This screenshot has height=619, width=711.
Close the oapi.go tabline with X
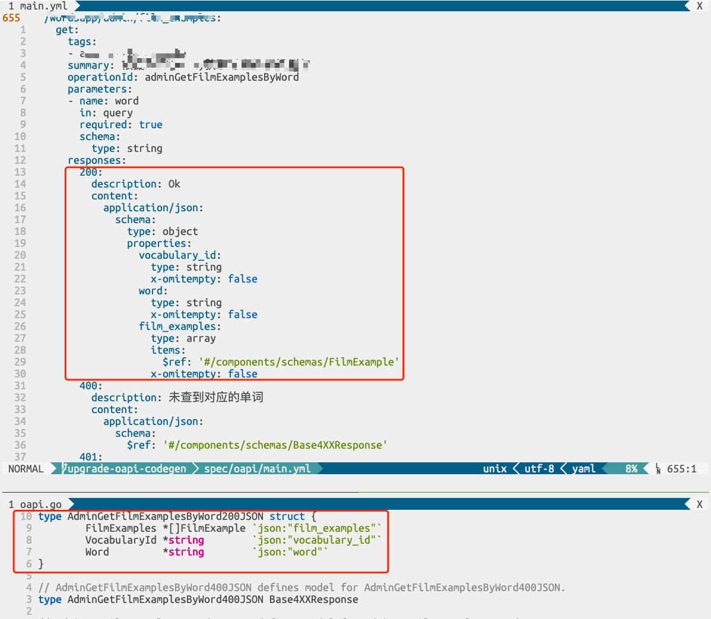pyautogui.click(x=699, y=504)
